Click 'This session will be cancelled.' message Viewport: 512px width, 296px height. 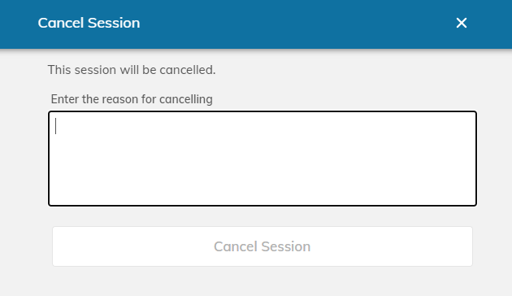pyautogui.click(x=132, y=70)
